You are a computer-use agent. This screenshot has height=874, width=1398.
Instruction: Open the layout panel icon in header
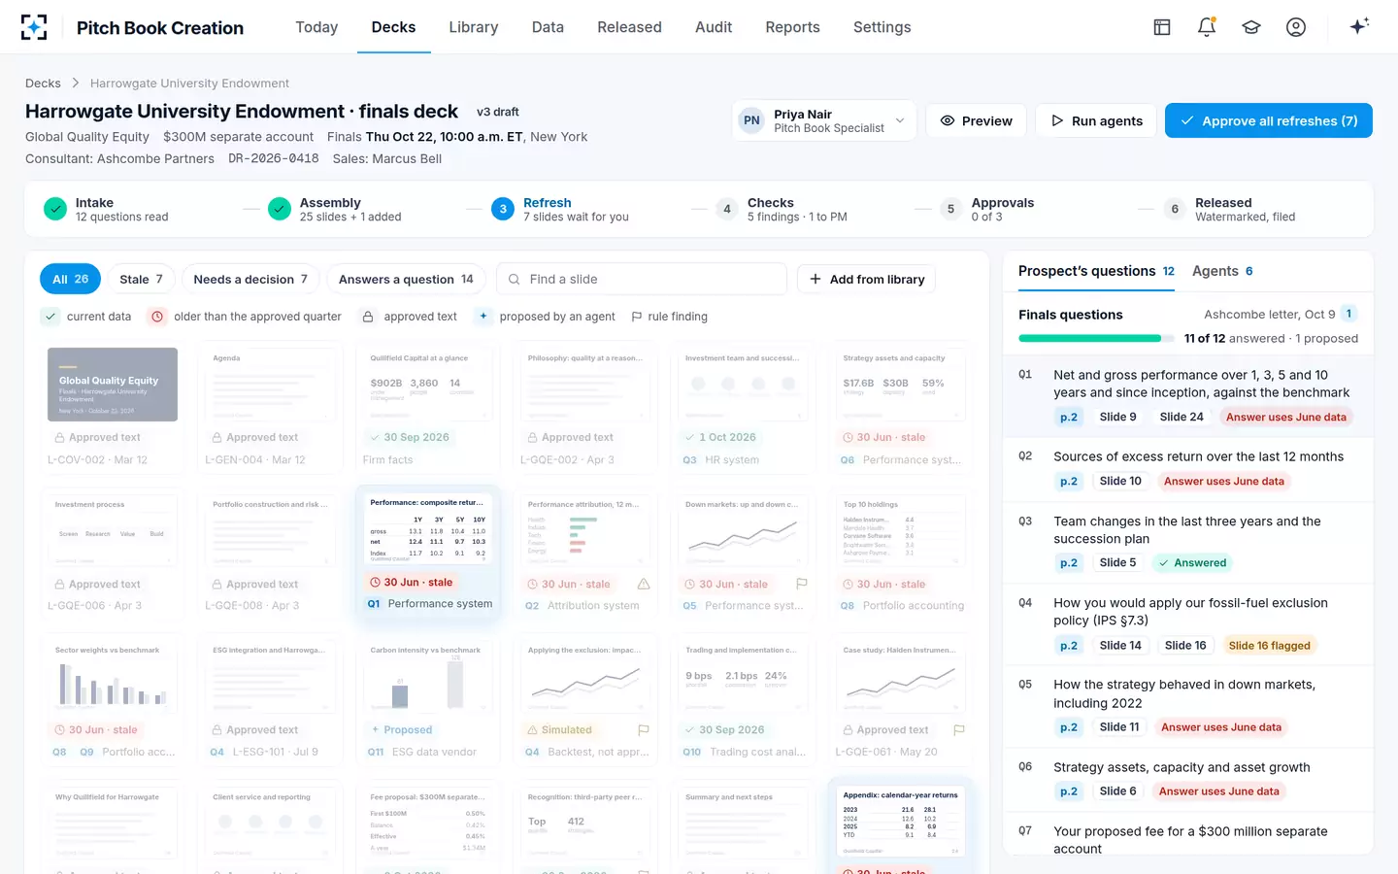tap(1162, 27)
